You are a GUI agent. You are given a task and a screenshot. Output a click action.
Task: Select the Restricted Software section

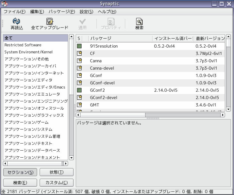click(35, 45)
